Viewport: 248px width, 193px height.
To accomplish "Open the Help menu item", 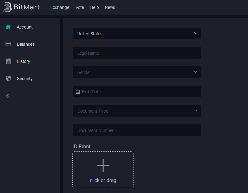I will tap(94, 7).
